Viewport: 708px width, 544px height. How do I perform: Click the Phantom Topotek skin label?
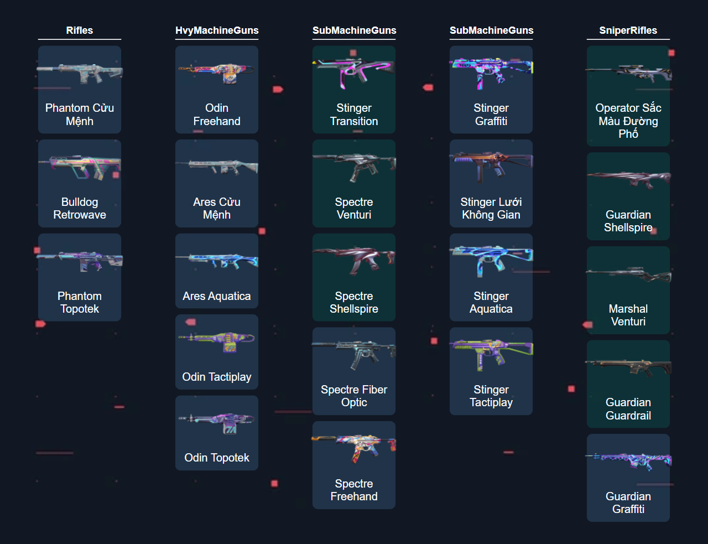[x=80, y=303]
